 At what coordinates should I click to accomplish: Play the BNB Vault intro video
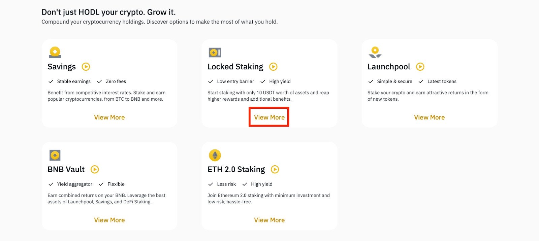[x=95, y=169]
